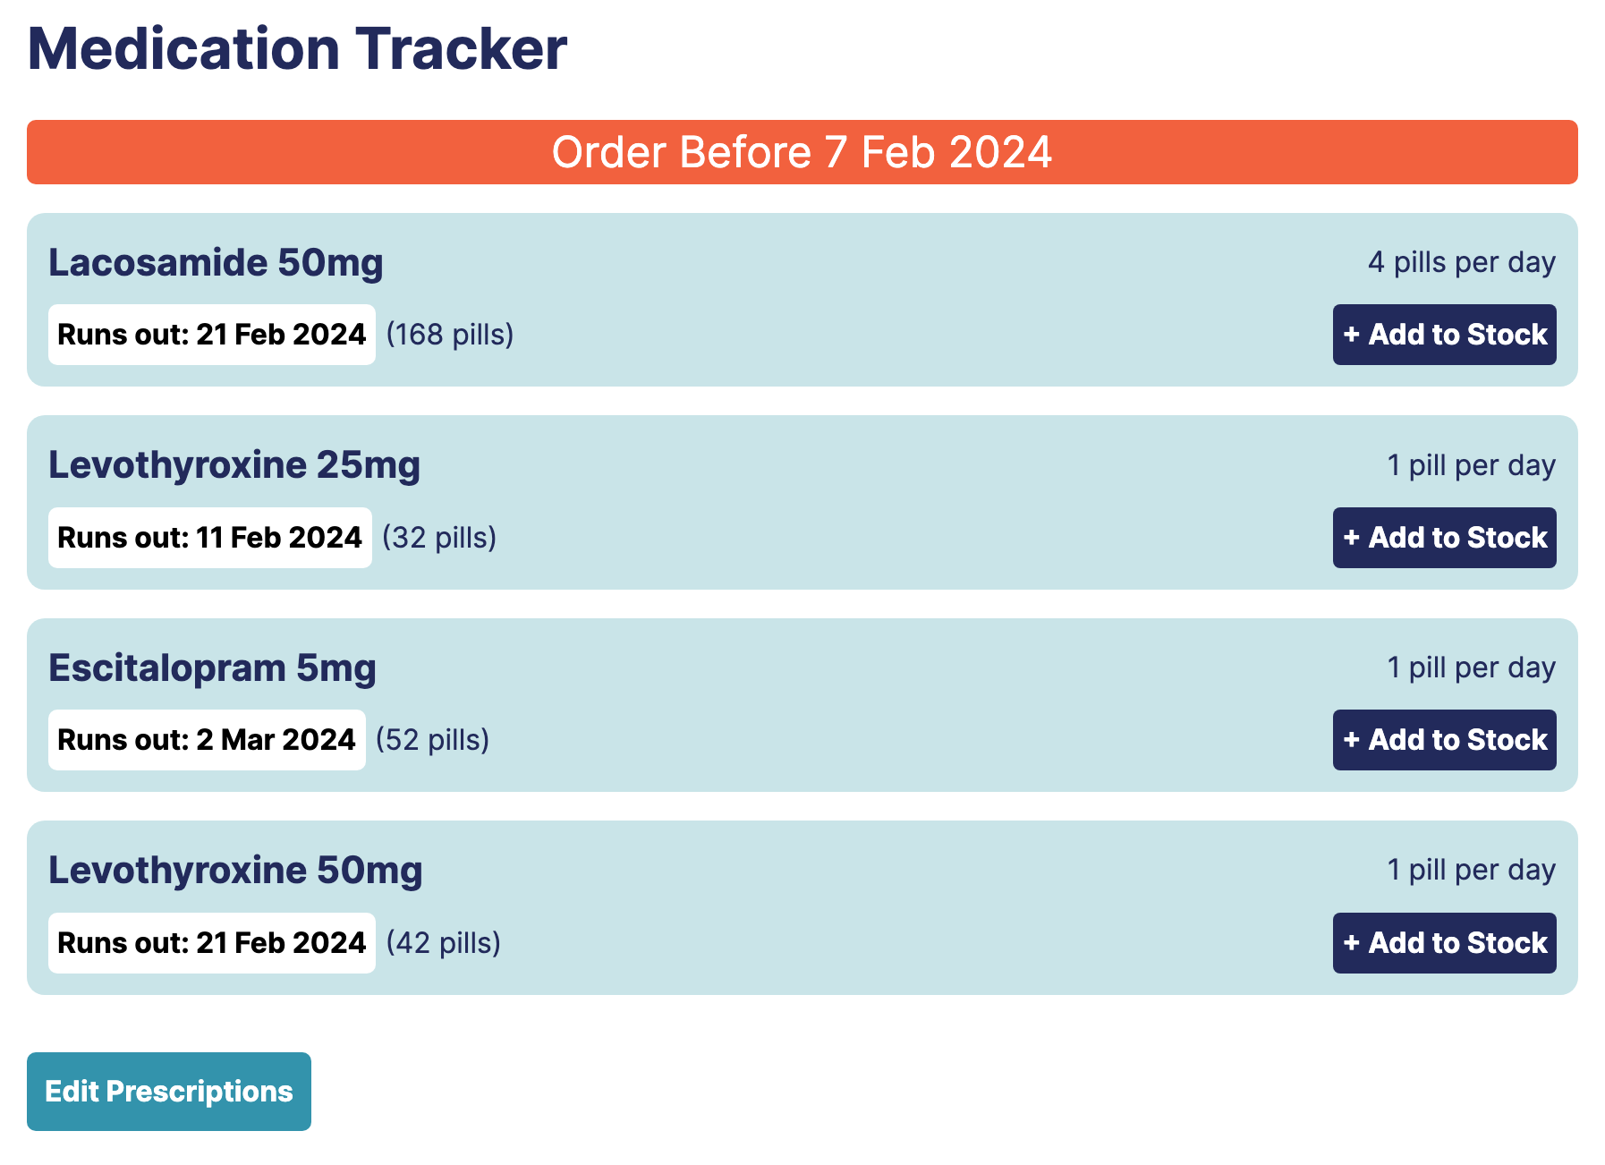This screenshot has height=1165, width=1605.
Task: Click the Runs out 2 Mar 2024 badge
Action: pyautogui.click(x=206, y=740)
